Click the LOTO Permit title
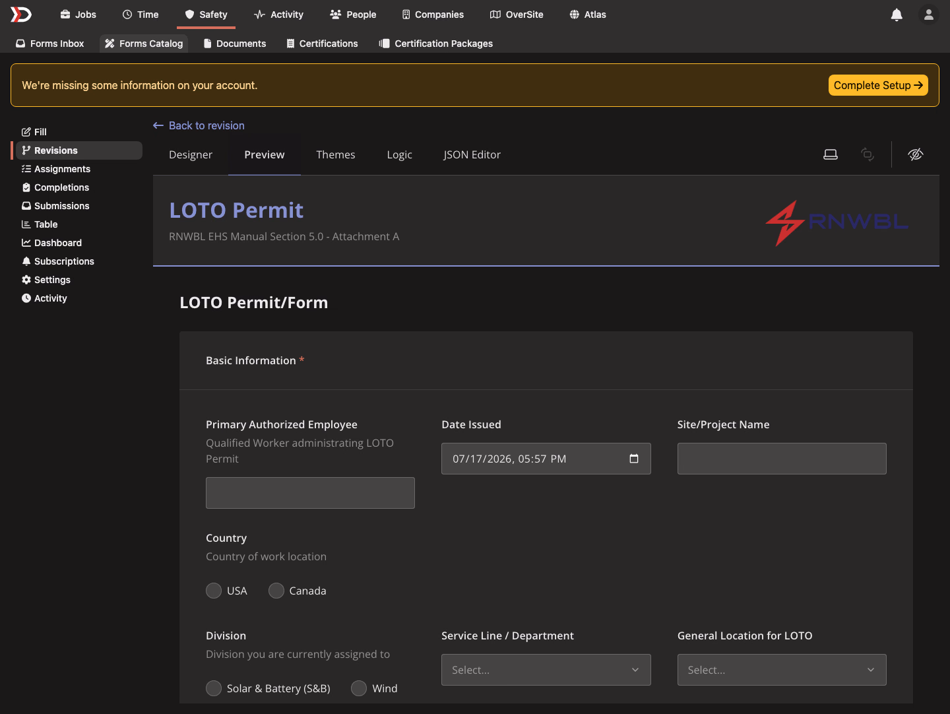Image resolution: width=950 pixels, height=714 pixels. pos(236,210)
